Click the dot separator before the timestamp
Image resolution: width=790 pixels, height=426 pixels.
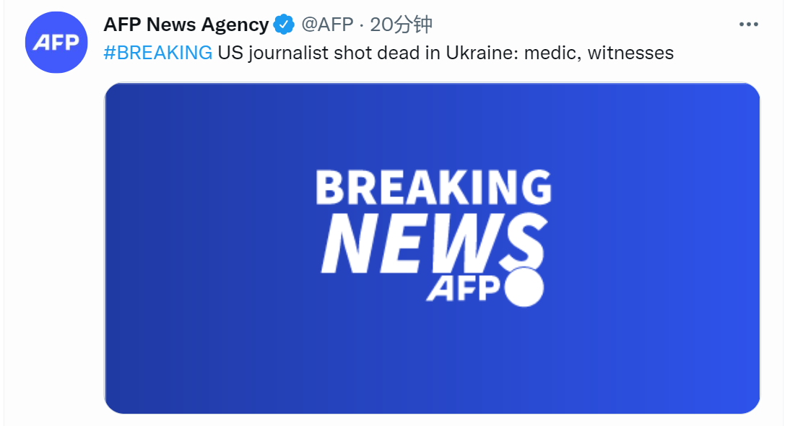(x=362, y=25)
